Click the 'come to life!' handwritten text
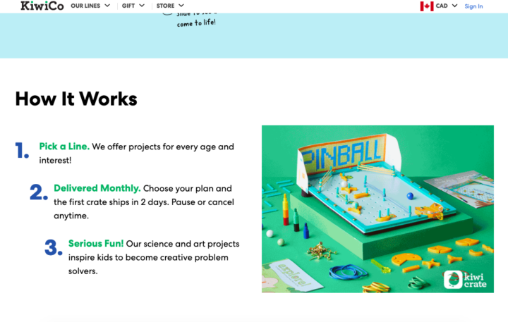The image size is (508, 322). pyautogui.click(x=196, y=23)
